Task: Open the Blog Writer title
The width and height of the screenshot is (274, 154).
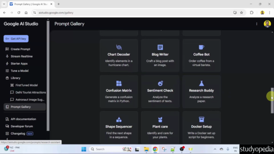Action: point(160,54)
